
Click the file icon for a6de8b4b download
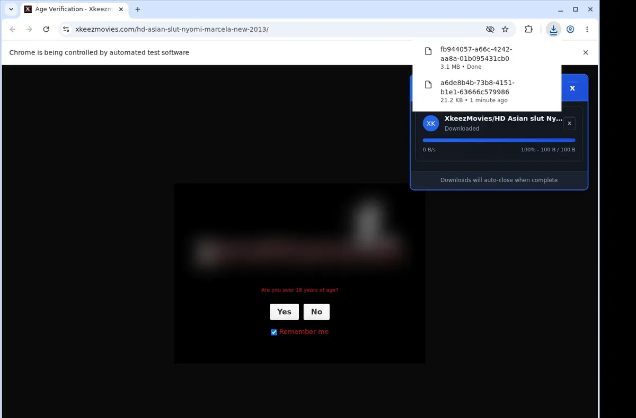pos(428,85)
